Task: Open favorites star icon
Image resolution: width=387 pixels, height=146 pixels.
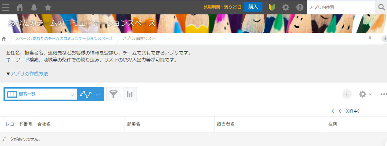Action: tap(48, 8)
